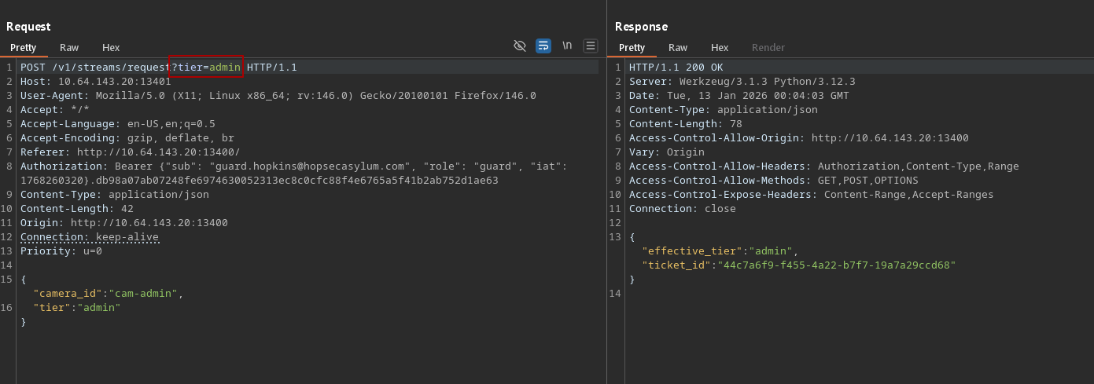Toggle the line wrap icon

(x=543, y=46)
